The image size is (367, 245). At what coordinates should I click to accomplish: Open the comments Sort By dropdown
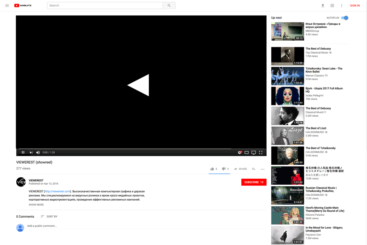point(49,217)
